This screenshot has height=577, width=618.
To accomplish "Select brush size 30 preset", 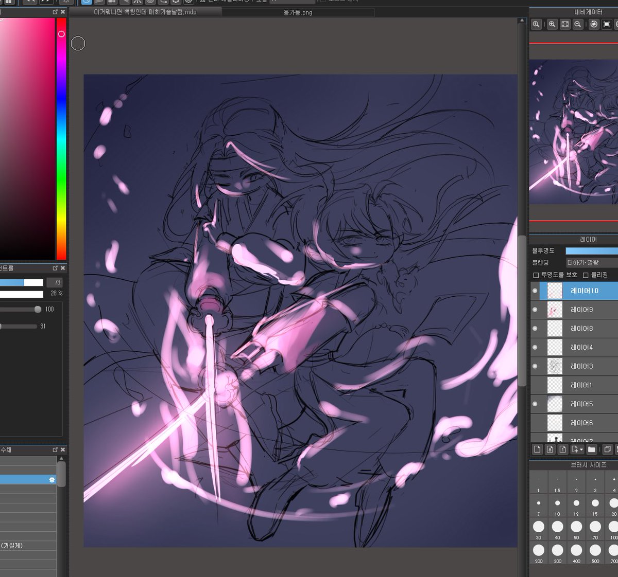I will click(539, 529).
